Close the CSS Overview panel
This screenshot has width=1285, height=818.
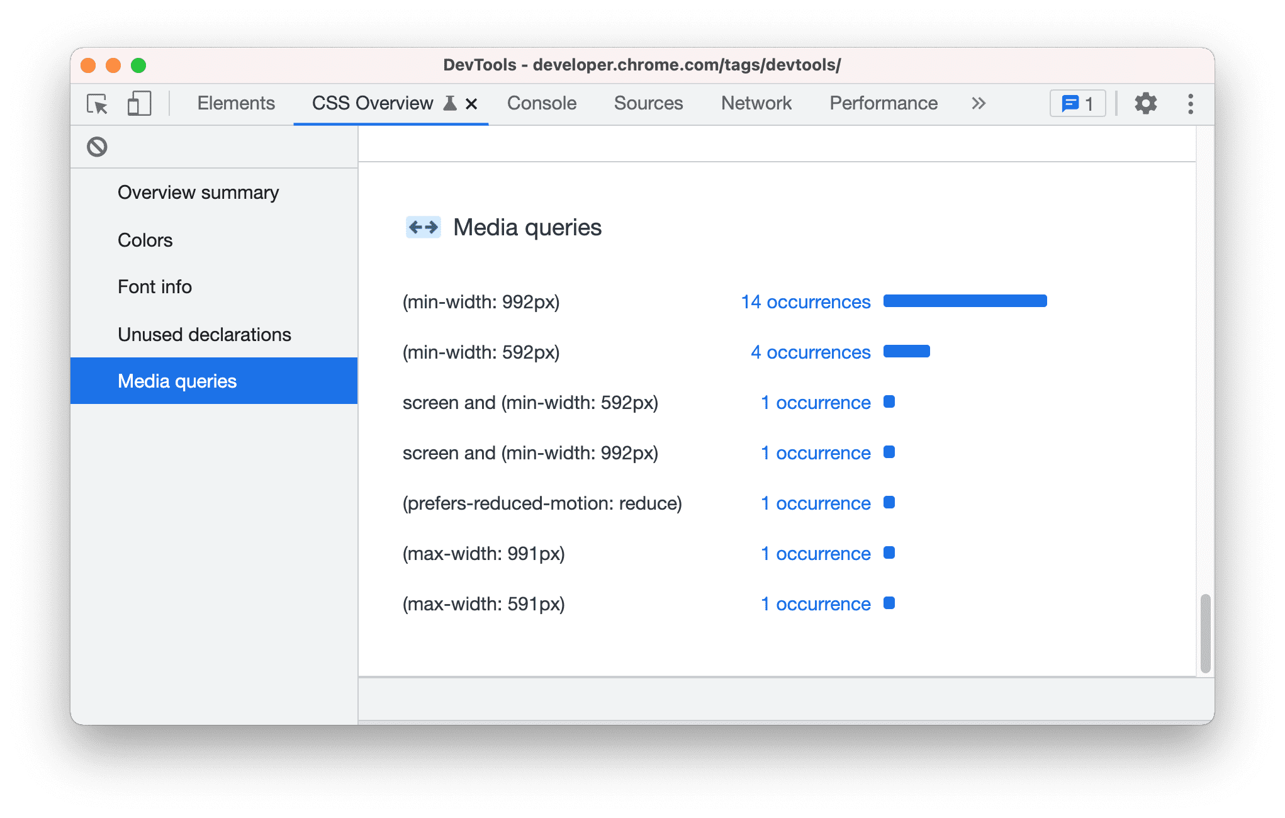[x=468, y=104]
